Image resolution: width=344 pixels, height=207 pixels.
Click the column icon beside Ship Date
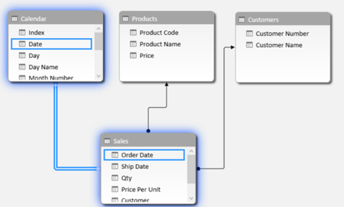point(115,167)
